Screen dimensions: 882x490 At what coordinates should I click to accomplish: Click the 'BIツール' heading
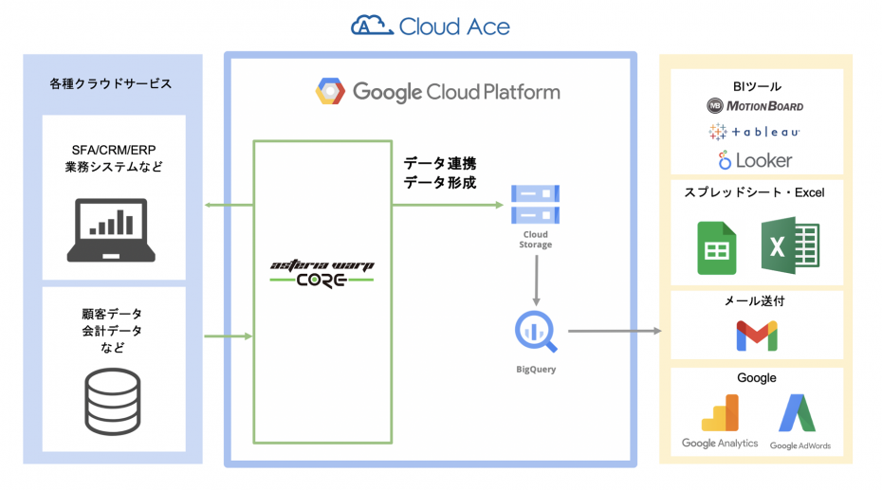click(757, 86)
